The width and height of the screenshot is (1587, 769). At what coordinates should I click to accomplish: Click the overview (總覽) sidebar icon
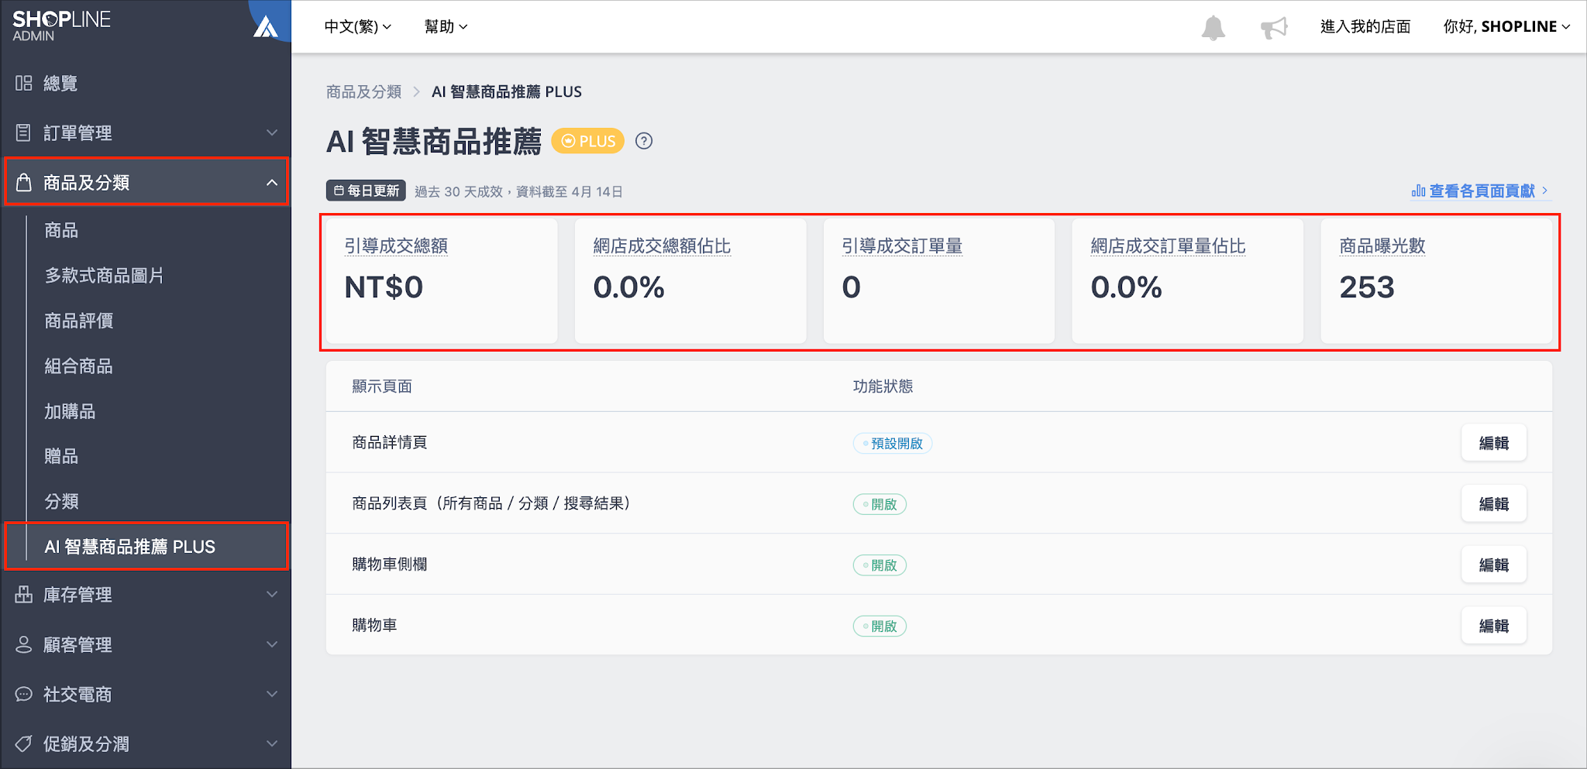[x=24, y=83]
